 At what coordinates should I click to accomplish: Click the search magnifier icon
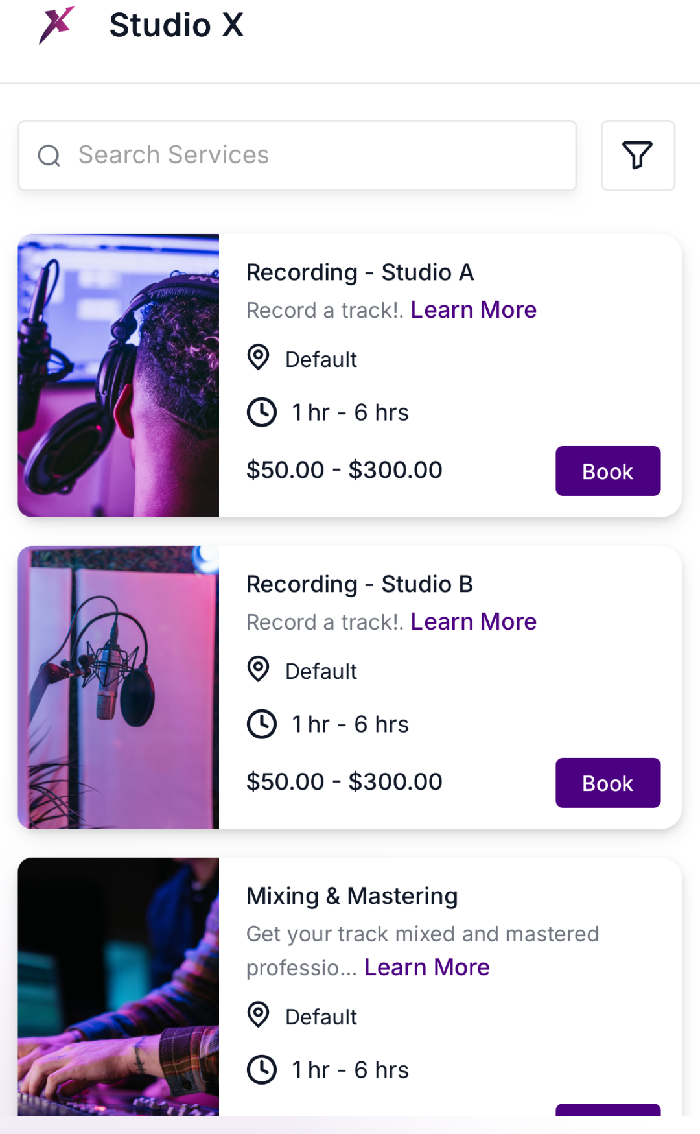click(49, 156)
